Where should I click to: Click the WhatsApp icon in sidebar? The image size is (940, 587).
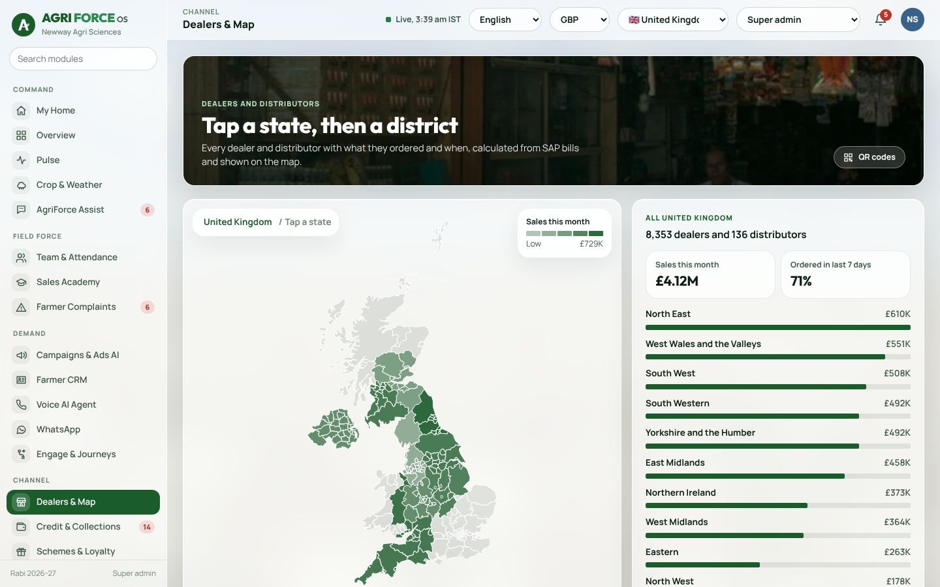[22, 429]
